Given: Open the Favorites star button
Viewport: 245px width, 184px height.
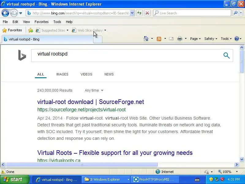Looking at the screenshot, I should click(x=12, y=30).
